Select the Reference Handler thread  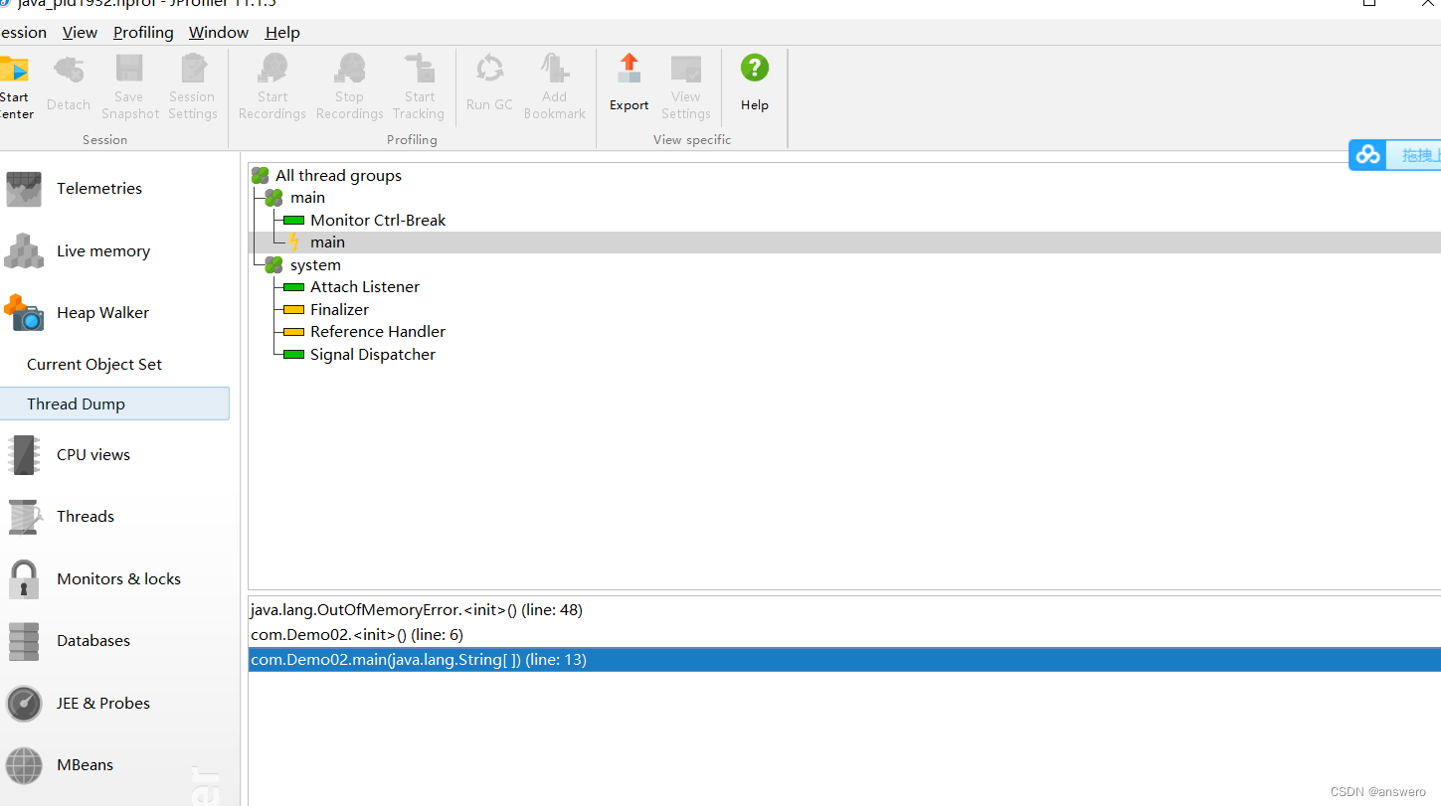pyautogui.click(x=378, y=332)
